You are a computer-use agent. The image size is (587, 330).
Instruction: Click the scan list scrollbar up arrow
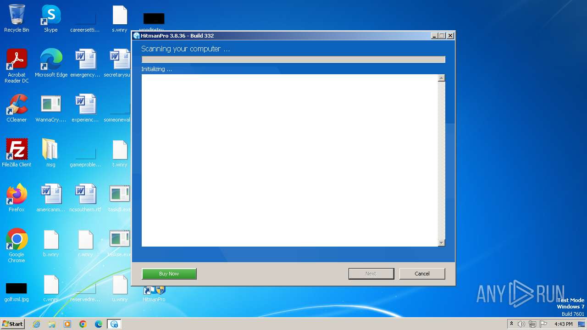tap(441, 78)
